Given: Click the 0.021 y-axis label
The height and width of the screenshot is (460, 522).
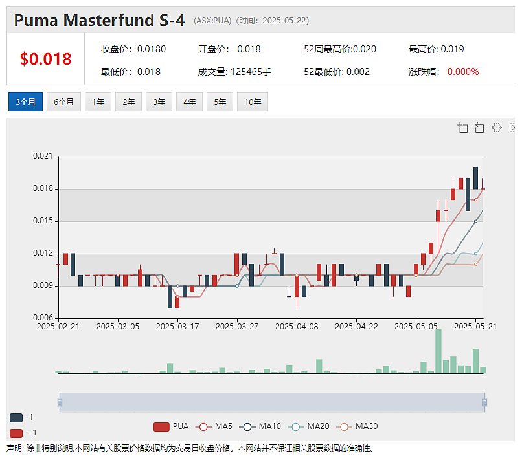Looking at the screenshot, I should click(43, 156).
